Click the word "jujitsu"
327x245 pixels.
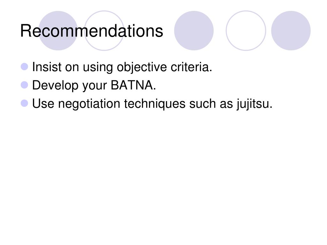pos(253,104)
